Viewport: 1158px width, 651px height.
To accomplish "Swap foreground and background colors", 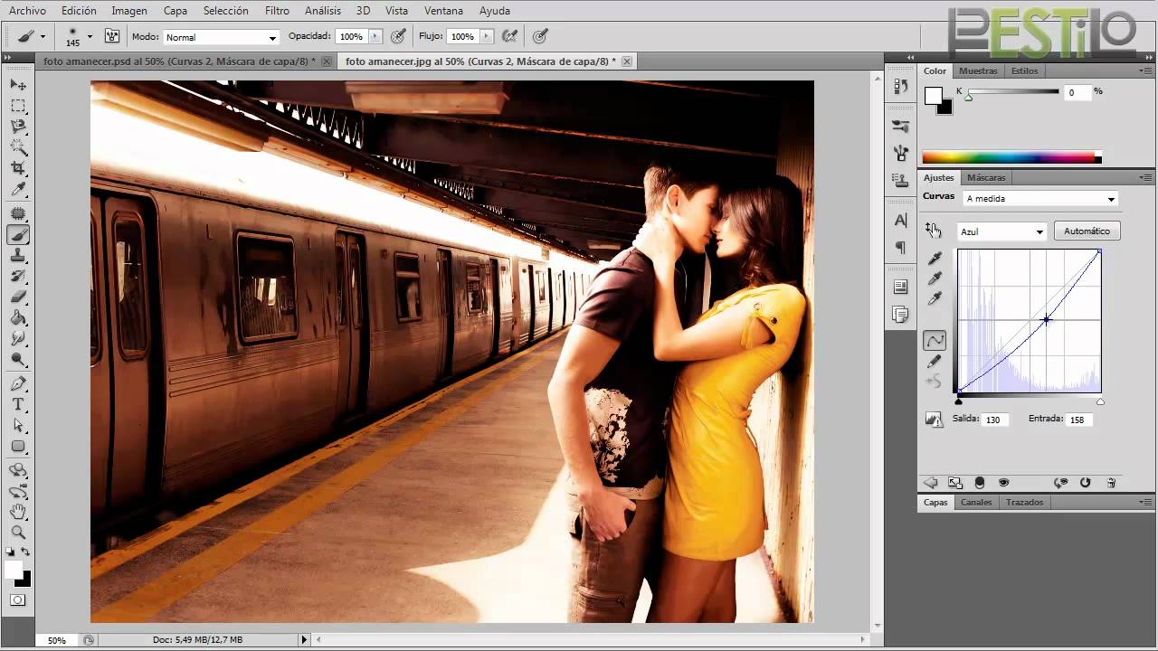I will pyautogui.click(x=25, y=552).
